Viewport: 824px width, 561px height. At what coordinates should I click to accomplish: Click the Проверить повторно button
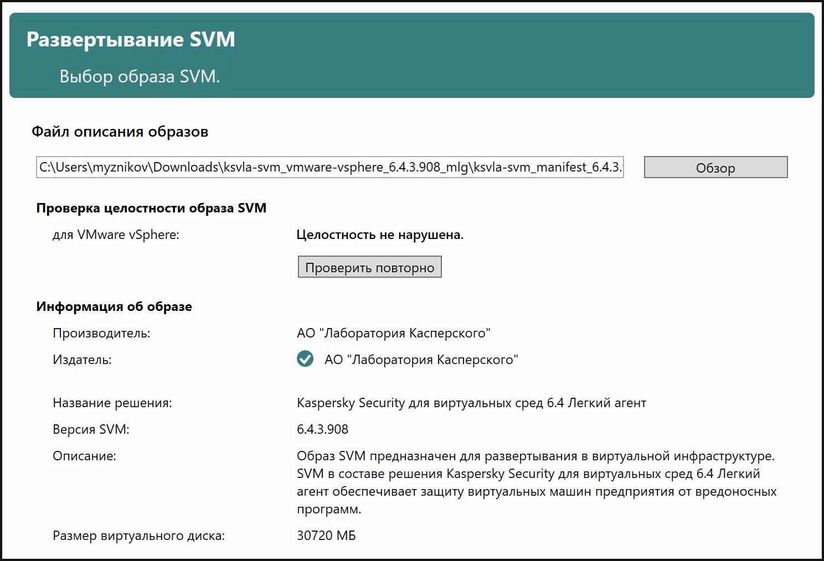click(x=369, y=267)
